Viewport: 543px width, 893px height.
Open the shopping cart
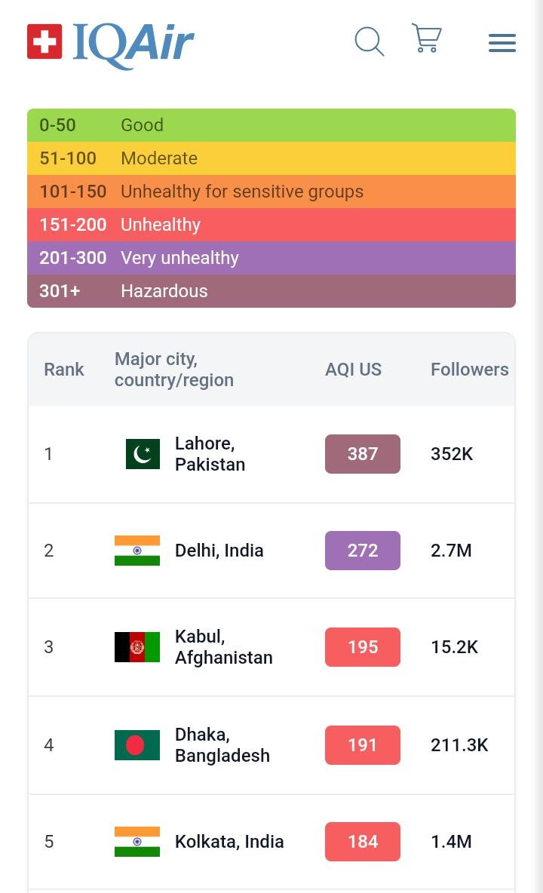426,38
